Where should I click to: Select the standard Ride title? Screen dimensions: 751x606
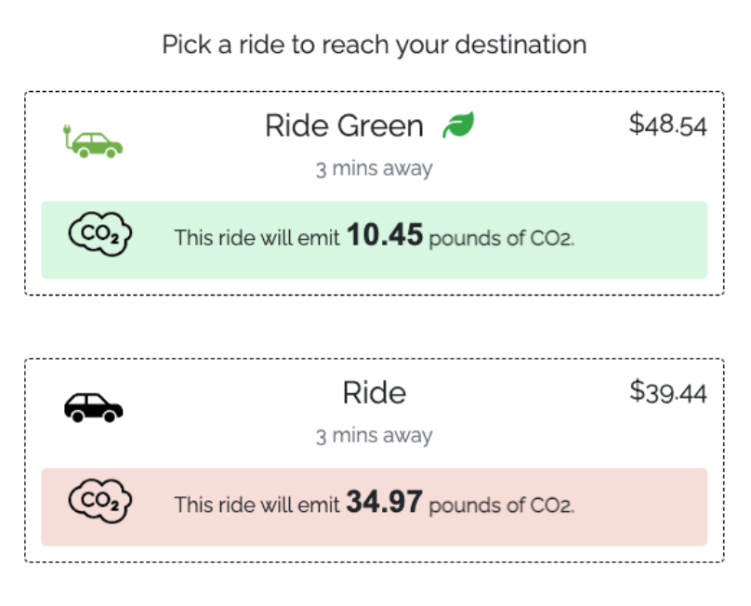coord(375,392)
